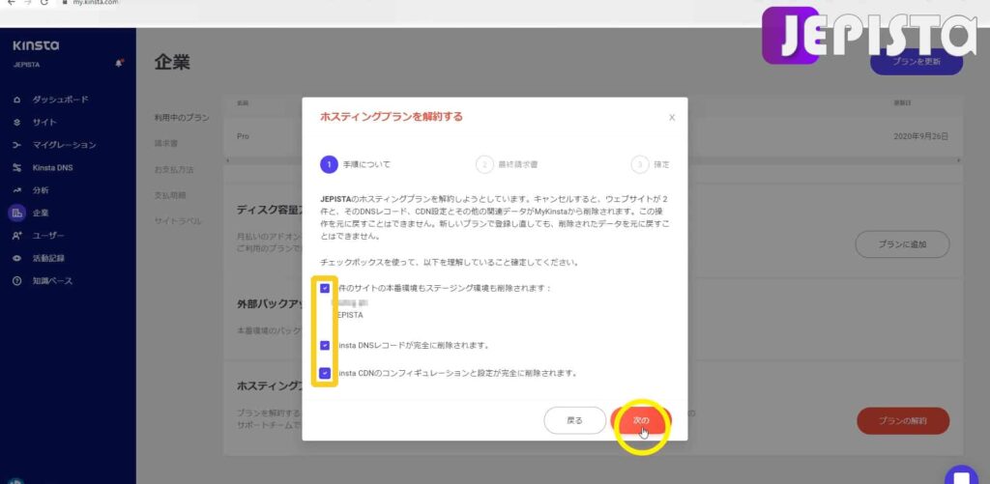Viewport: 990px width, 484px height.
Task: Click the 戻る back button
Action: (x=574, y=420)
